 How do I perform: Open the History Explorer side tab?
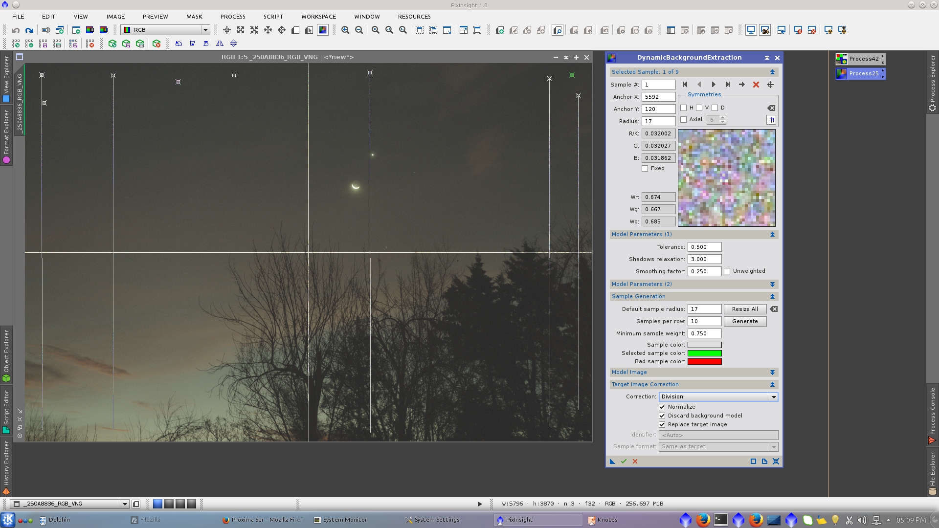(6, 467)
